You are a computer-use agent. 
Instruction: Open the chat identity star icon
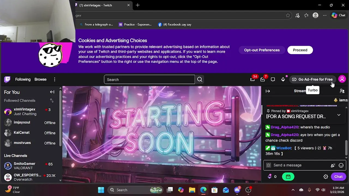(x=269, y=165)
